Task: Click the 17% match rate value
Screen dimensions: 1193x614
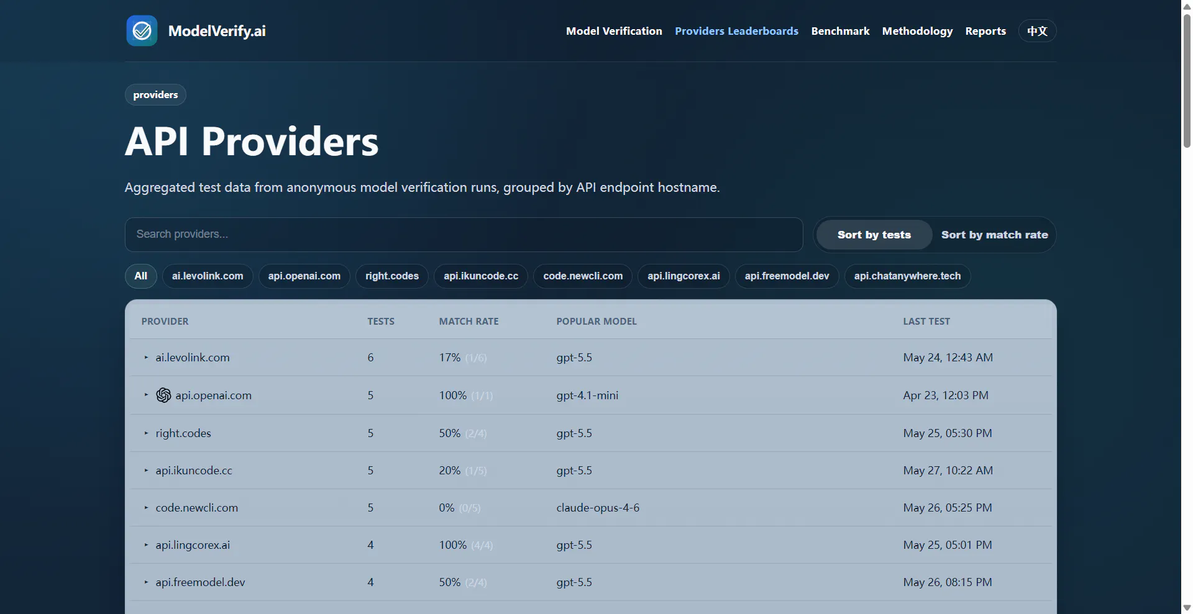Action: coord(450,358)
